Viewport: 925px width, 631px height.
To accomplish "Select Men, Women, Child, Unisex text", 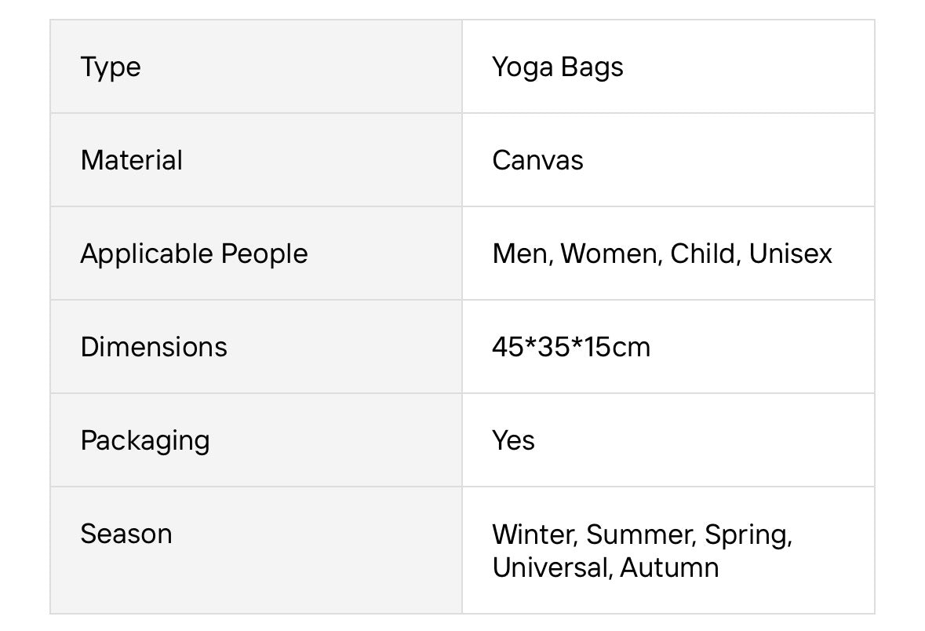I will 662,253.
